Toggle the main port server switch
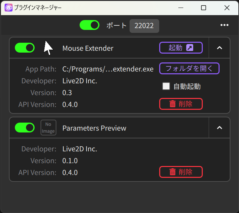The image size is (239, 213). 89,25
